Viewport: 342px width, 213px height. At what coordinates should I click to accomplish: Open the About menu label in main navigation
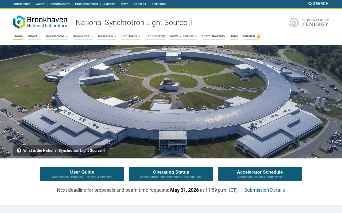click(33, 36)
